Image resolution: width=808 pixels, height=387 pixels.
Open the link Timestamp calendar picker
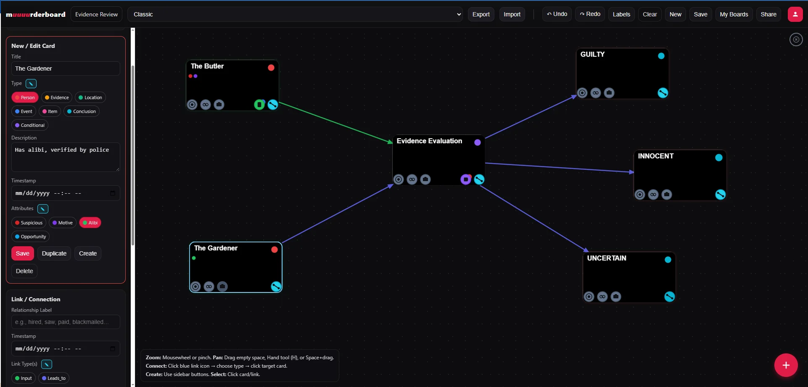pyautogui.click(x=112, y=349)
